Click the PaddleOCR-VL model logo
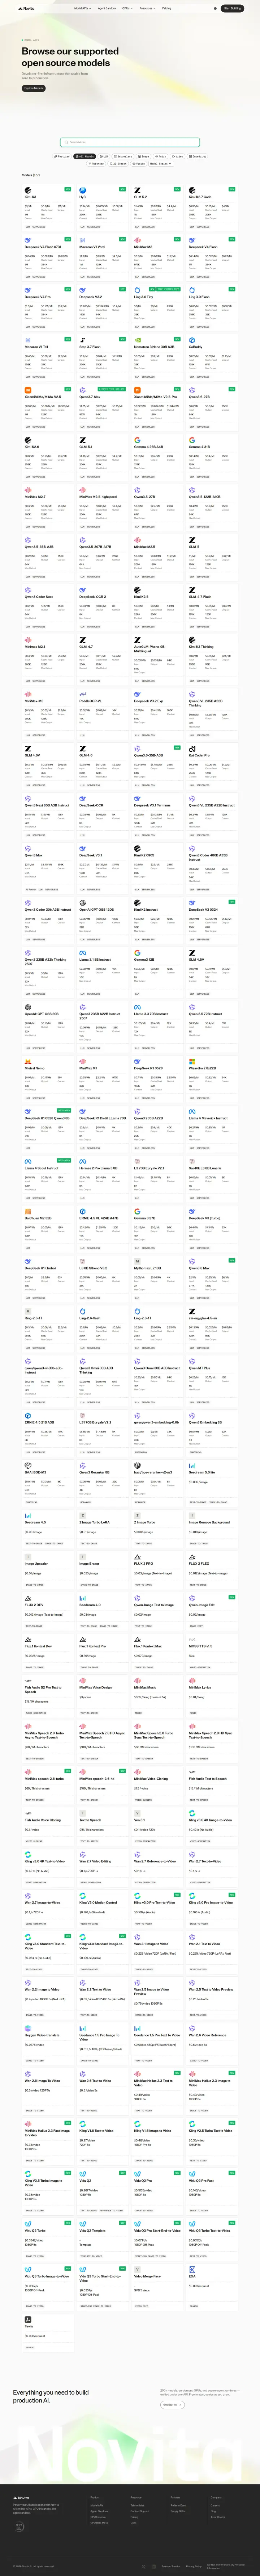 point(83,694)
